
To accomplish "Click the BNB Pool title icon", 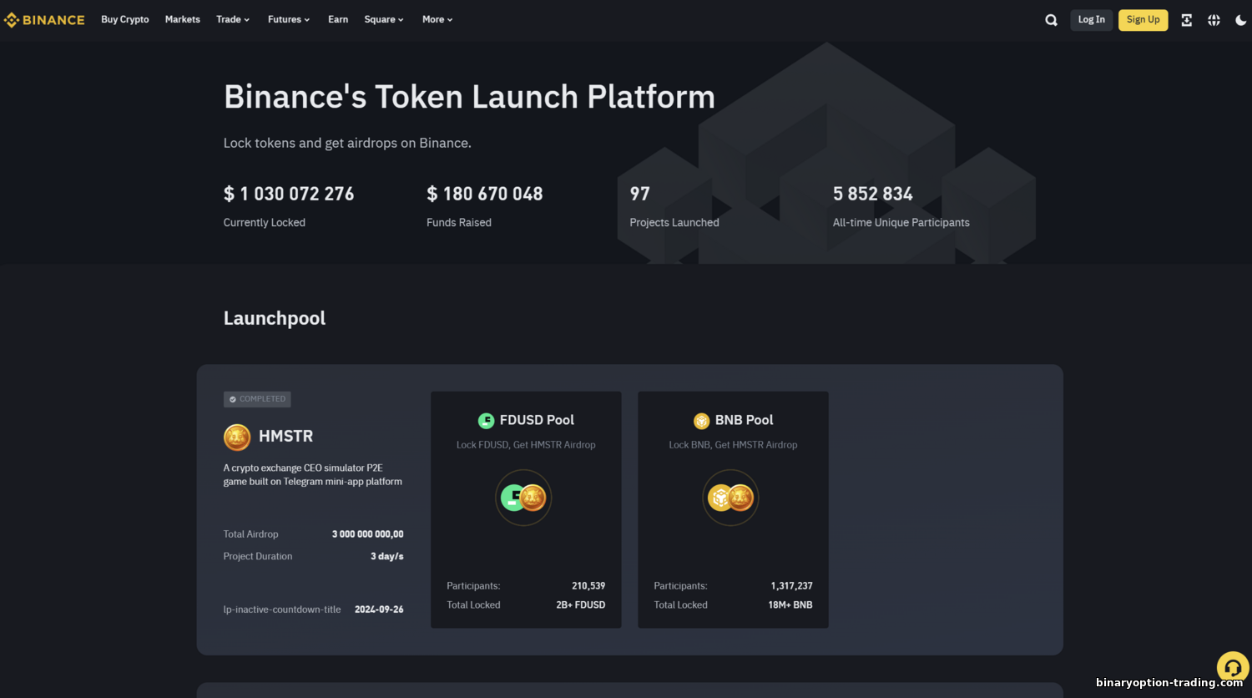I will [701, 421].
